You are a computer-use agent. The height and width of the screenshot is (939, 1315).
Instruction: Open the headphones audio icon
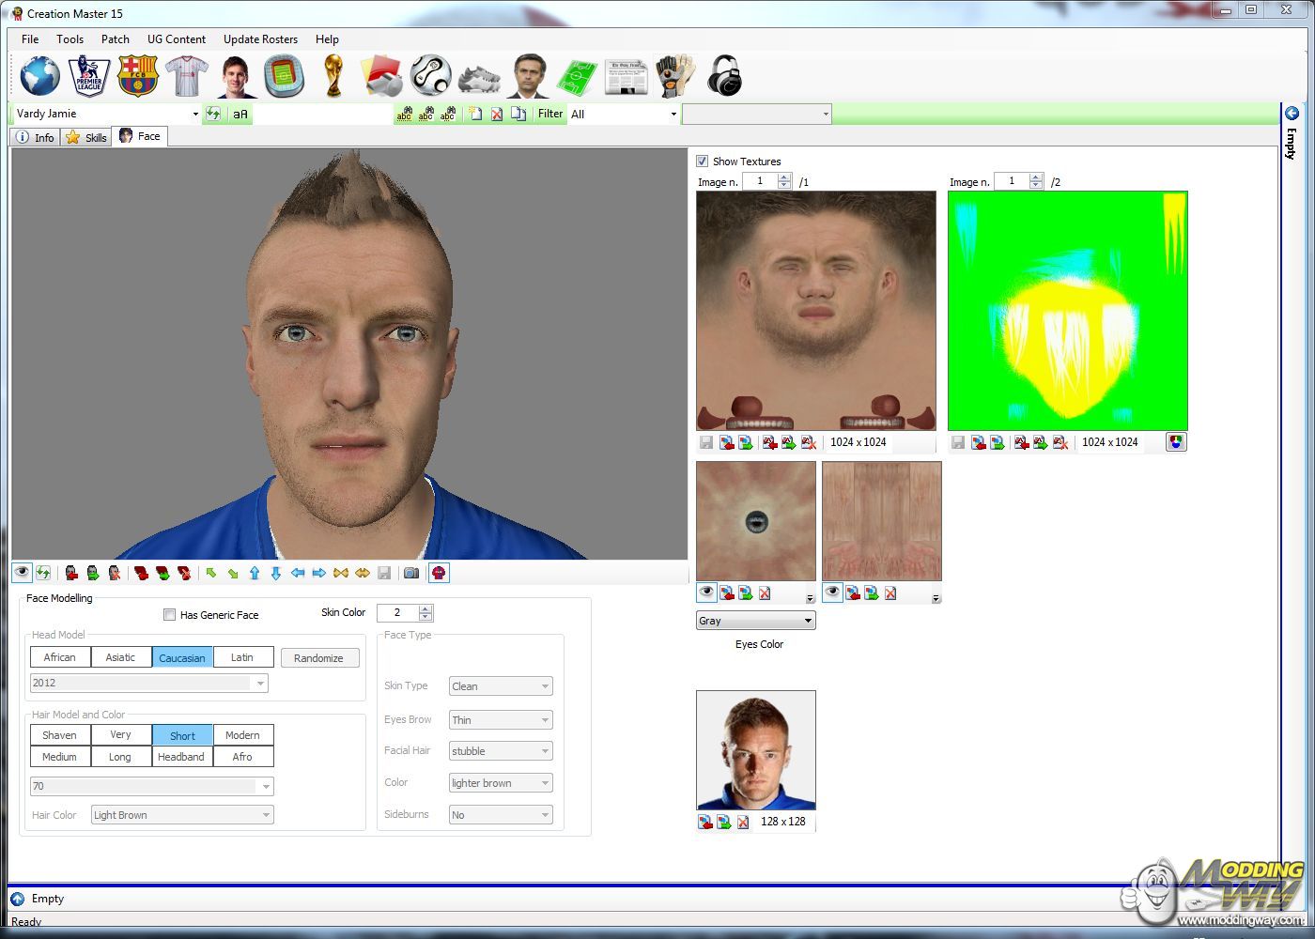723,76
